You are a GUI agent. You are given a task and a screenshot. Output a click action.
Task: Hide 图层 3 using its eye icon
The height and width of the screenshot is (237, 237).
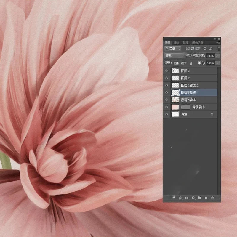167,71
